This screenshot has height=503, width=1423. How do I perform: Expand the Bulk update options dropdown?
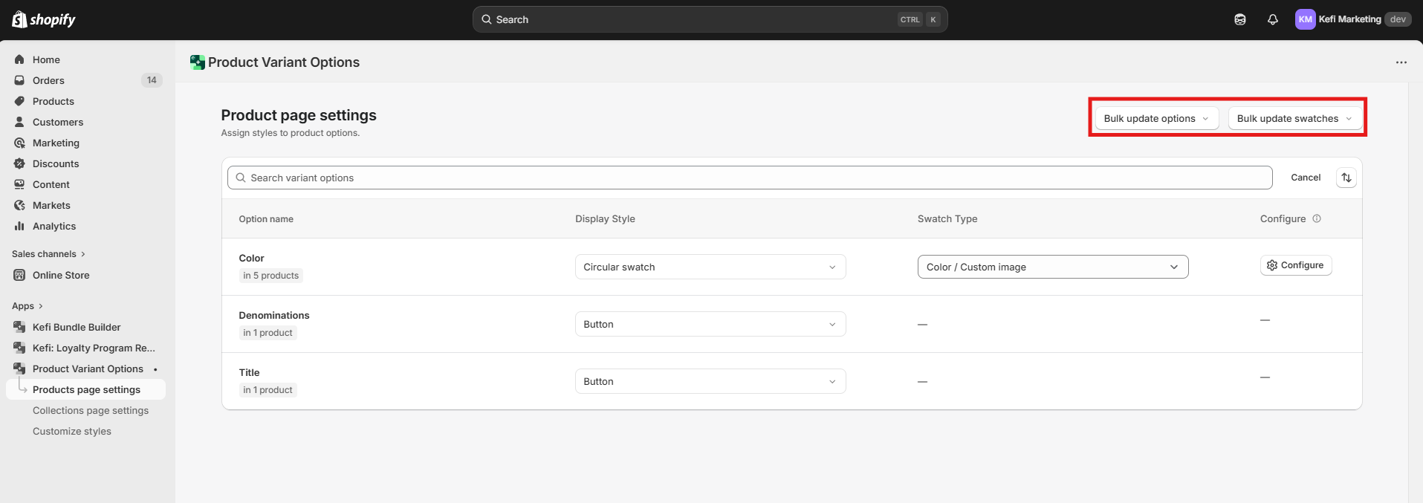coord(1156,118)
